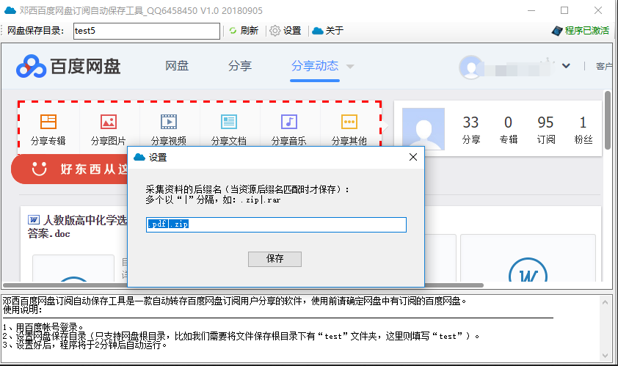Click the 关于 toolbar label
This screenshot has width=618, height=366.
tap(335, 30)
